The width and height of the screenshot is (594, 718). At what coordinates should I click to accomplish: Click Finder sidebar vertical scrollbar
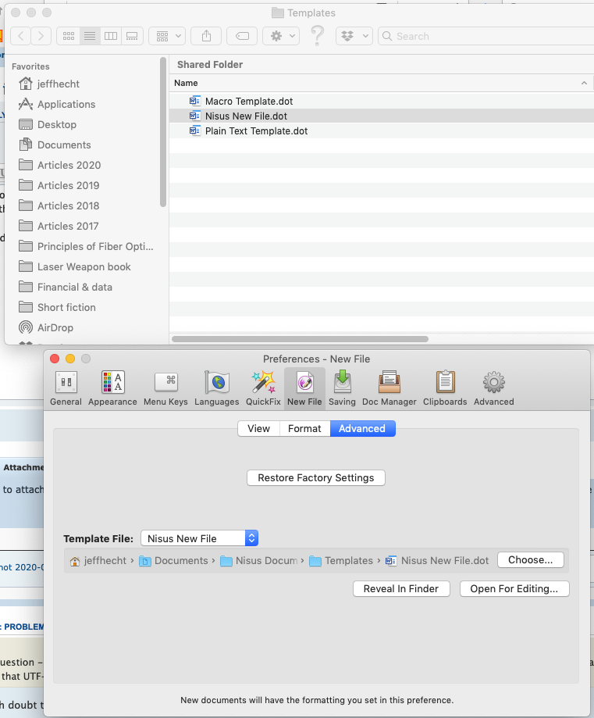[163, 132]
